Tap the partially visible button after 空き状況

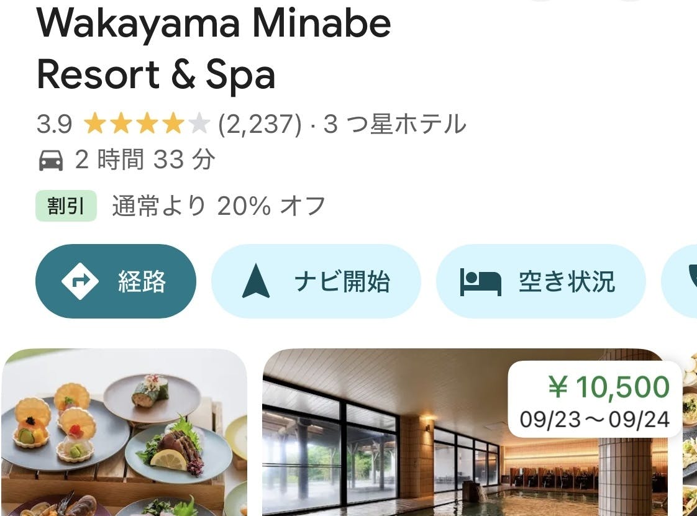679,281
